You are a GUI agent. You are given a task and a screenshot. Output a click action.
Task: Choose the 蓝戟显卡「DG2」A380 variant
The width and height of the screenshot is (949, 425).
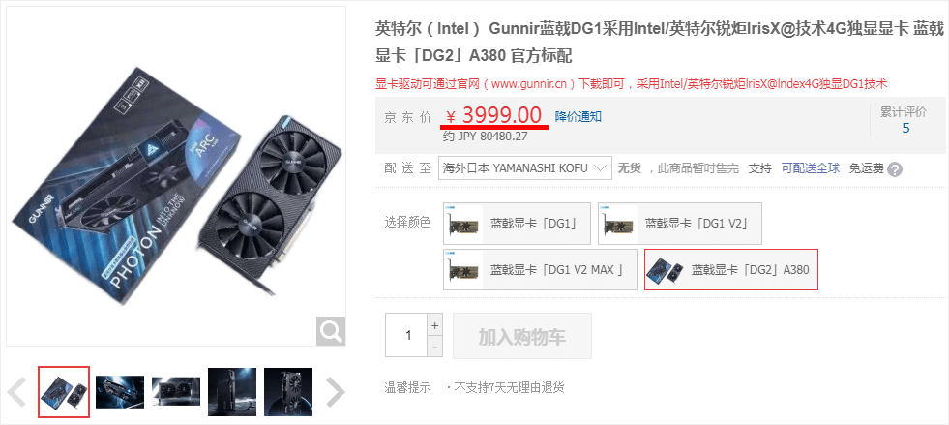(731, 269)
